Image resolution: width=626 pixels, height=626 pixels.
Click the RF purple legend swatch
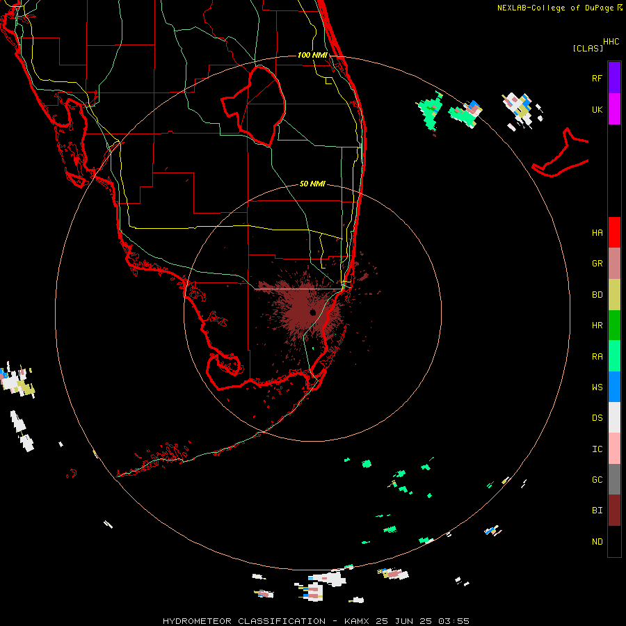[614, 78]
